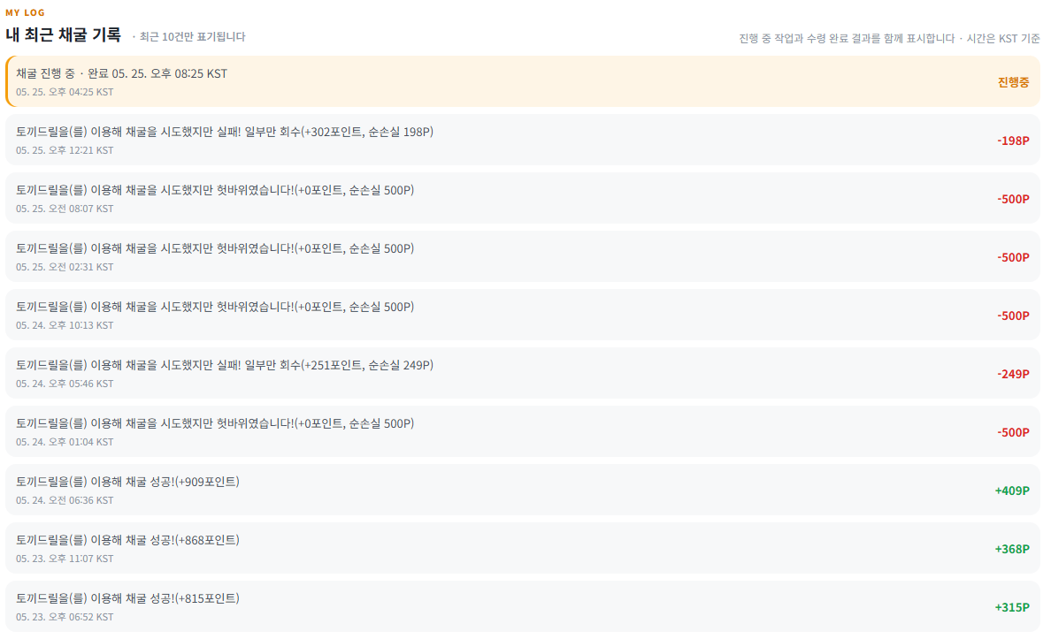Click the 최근 10건만 표기됩니다 note
The height and width of the screenshot is (639, 1043).
pos(192,36)
